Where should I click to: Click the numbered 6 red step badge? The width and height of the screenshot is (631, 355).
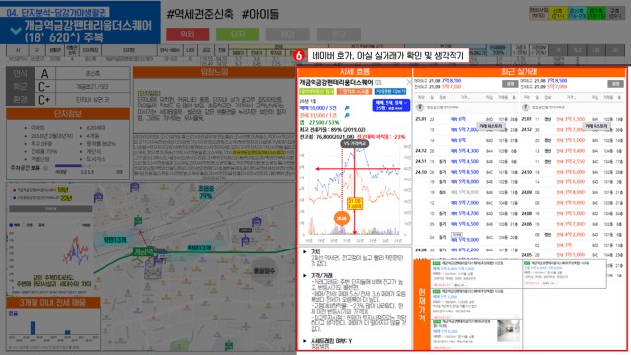click(298, 55)
